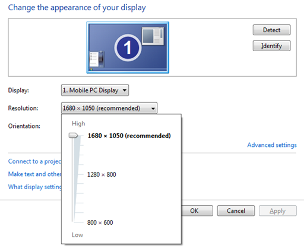Choose 800 × 600 at the slider bottom
The height and width of the screenshot is (248, 304).
(100, 222)
